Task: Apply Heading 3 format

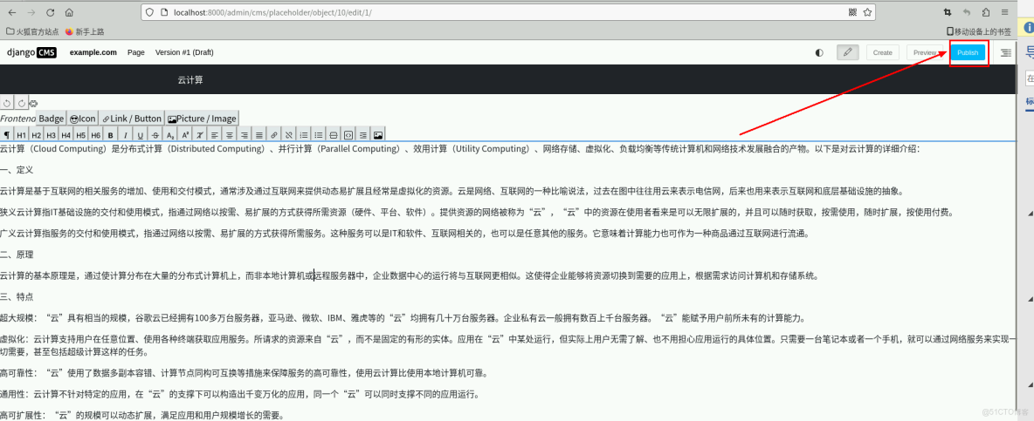Action: [52, 135]
